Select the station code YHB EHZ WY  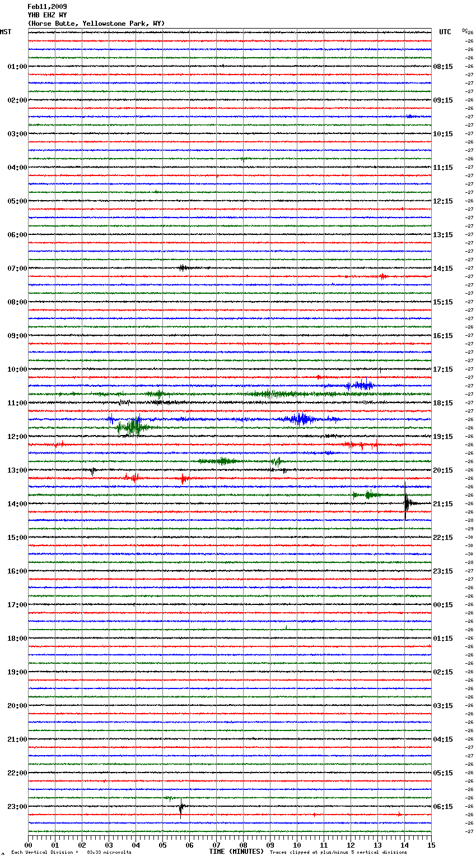coord(47,15)
